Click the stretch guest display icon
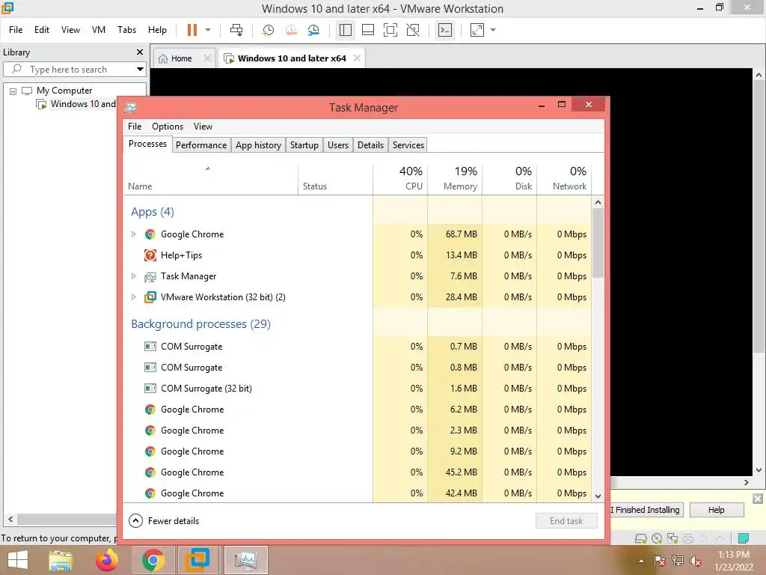This screenshot has height=575, width=766. point(477,30)
